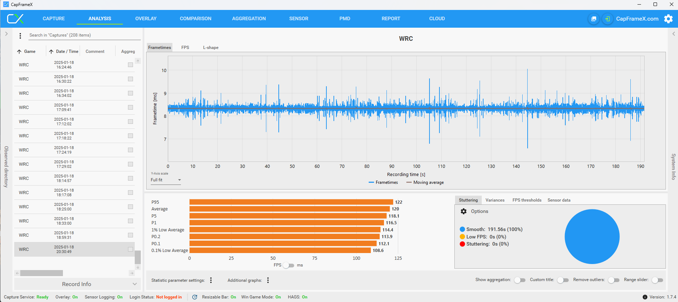The height and width of the screenshot is (302, 678).
Task: Turn on the Range slider toggle
Action: [657, 280]
